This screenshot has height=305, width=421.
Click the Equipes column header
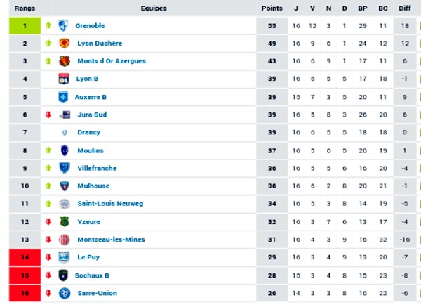click(153, 8)
